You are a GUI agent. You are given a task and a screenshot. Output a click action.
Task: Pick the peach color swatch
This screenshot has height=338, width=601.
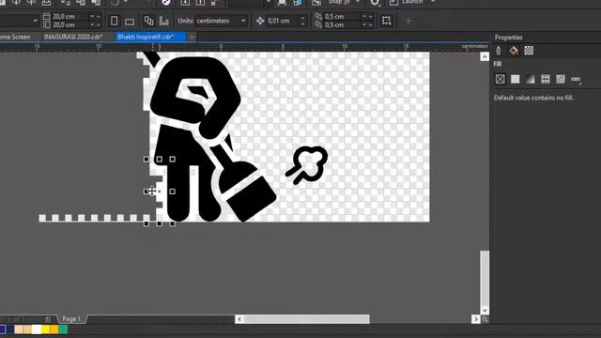19,330
